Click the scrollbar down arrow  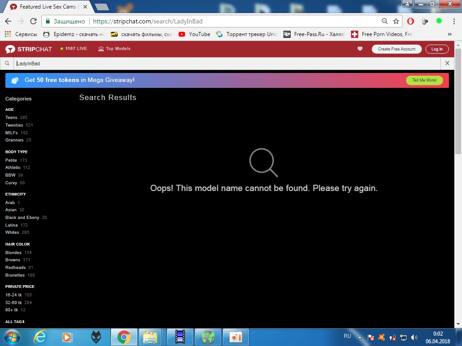458,324
